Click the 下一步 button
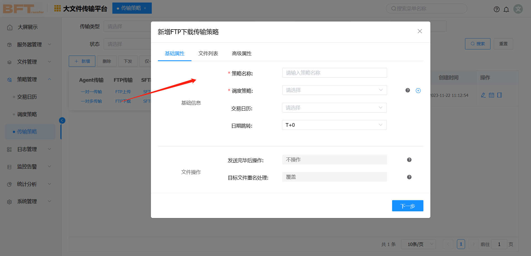The width and height of the screenshot is (531, 256). (407, 206)
